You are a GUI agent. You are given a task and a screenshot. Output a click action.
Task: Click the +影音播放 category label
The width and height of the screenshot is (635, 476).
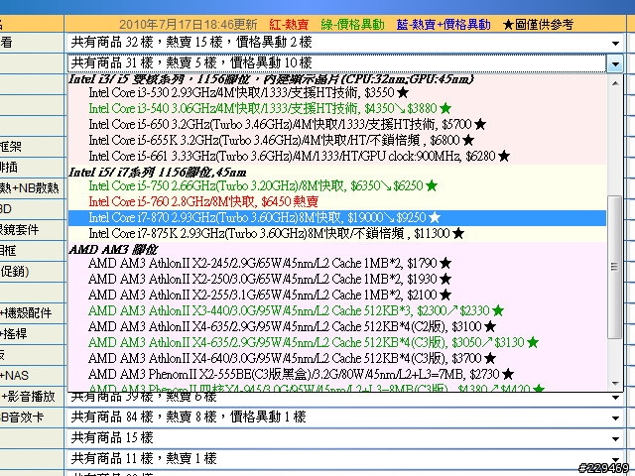point(28,397)
